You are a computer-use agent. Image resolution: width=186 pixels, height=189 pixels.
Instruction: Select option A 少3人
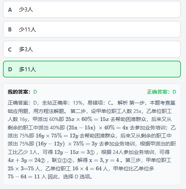[92, 10]
